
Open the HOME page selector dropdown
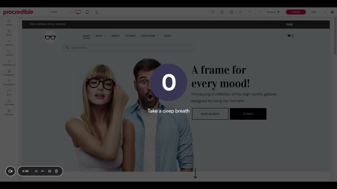coord(61,12)
